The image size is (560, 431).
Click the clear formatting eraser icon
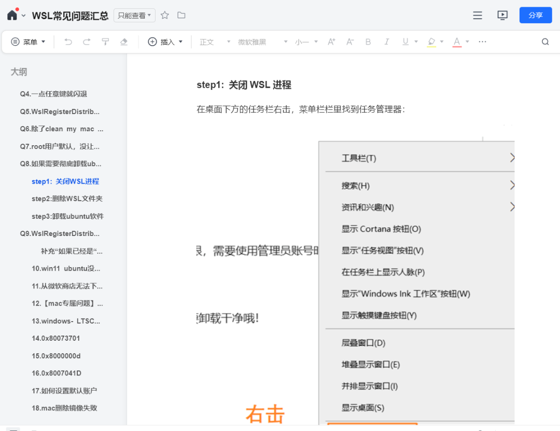click(124, 42)
